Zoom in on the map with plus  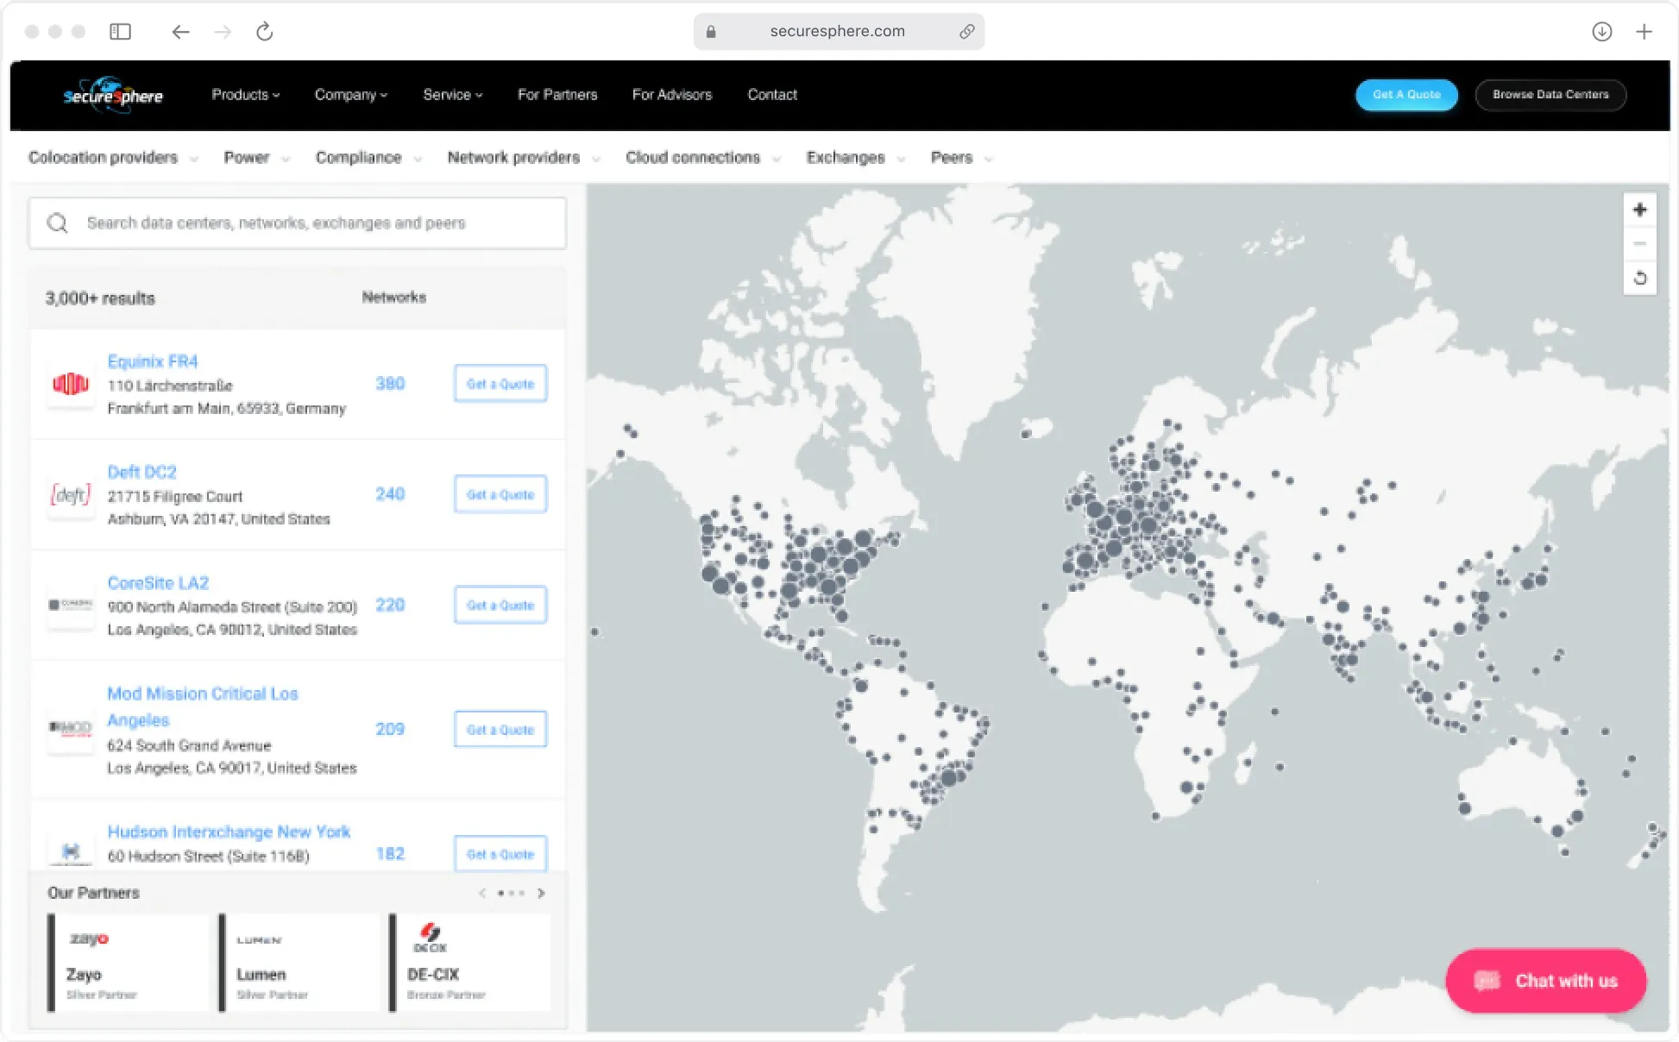1639,210
